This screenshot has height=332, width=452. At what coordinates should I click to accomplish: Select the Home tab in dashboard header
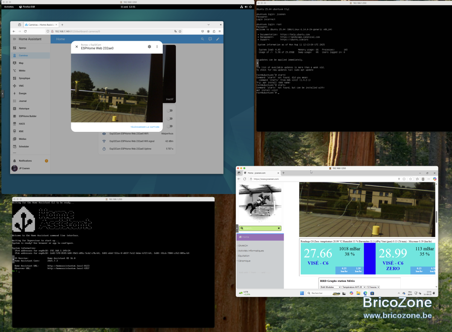60,39
